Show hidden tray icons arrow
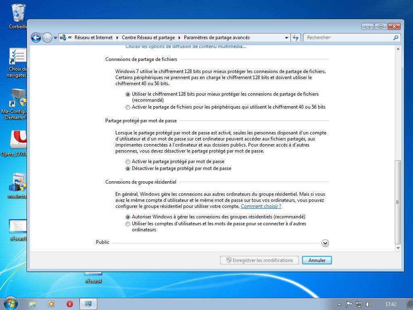This screenshot has height=310, width=413. (339, 304)
